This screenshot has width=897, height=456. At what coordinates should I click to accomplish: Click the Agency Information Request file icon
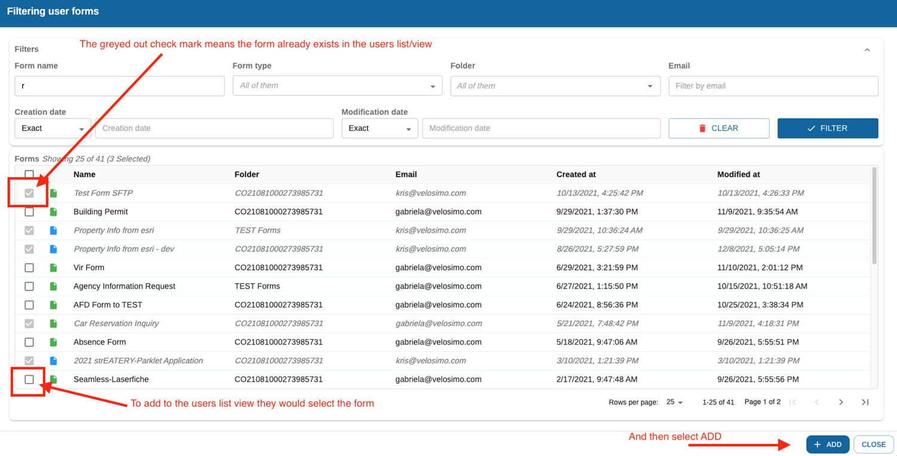(53, 286)
